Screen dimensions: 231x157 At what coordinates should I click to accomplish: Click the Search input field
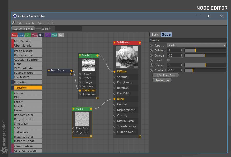point(68,29)
